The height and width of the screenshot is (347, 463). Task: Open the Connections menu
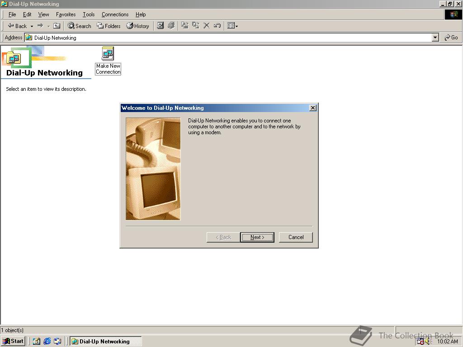(115, 14)
